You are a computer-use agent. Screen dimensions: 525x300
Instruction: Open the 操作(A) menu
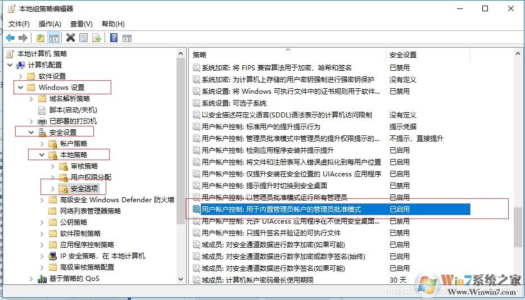click(x=50, y=24)
